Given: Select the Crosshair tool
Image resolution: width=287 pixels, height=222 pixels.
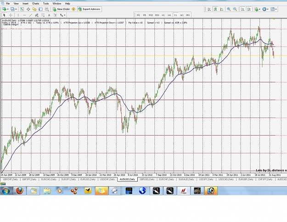Looking at the screenshot, I should 11,15.
